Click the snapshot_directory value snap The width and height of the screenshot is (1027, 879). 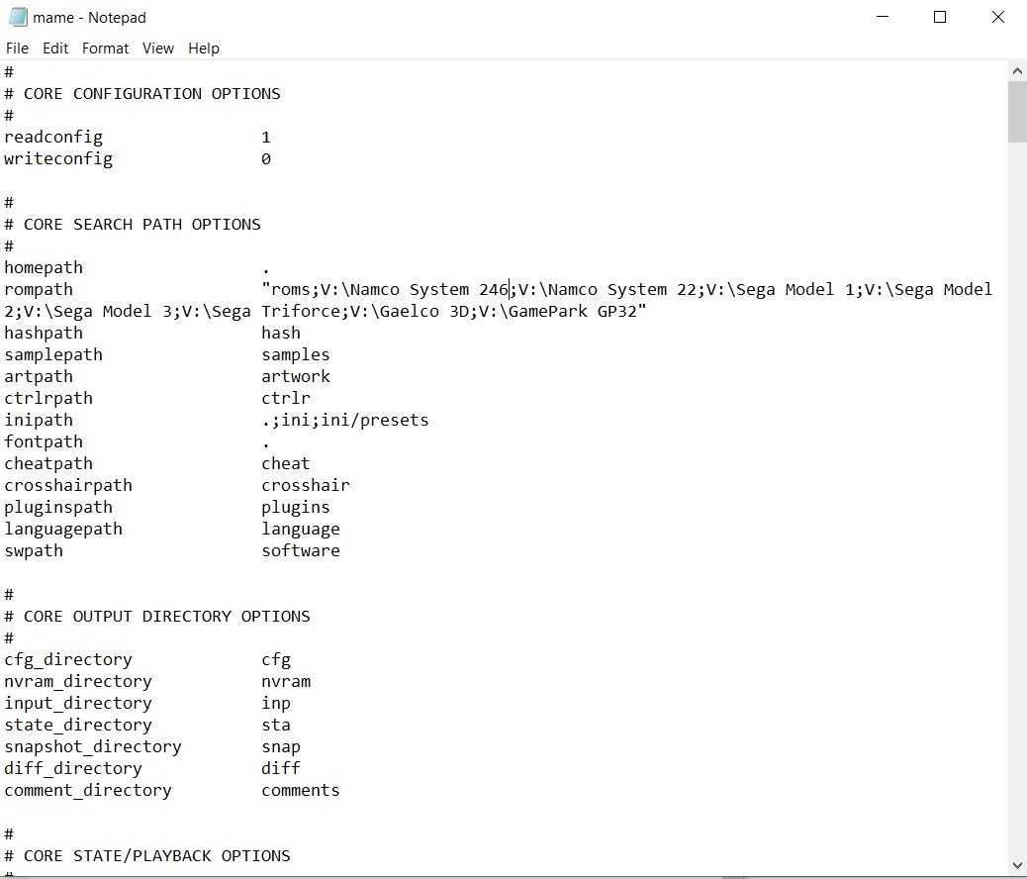[x=281, y=747]
